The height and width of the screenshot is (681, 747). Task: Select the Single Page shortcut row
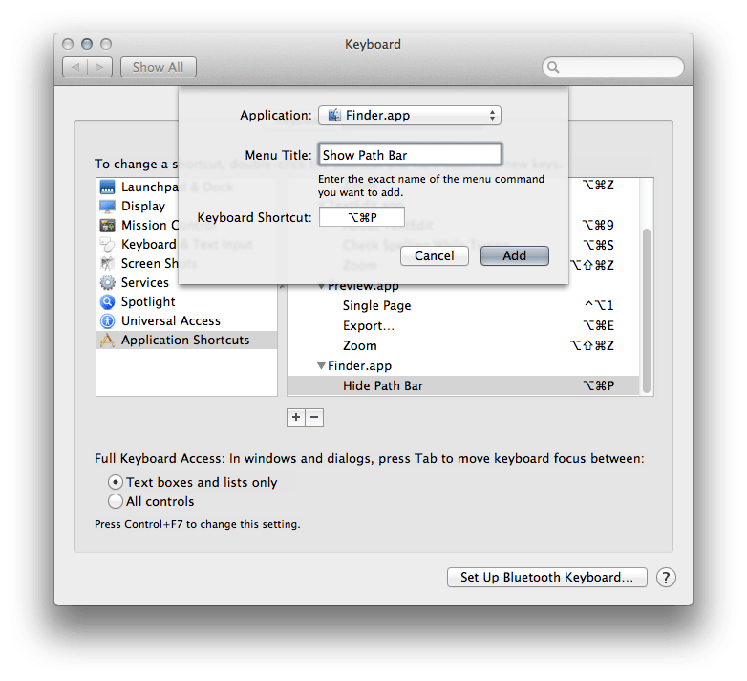[x=463, y=306]
